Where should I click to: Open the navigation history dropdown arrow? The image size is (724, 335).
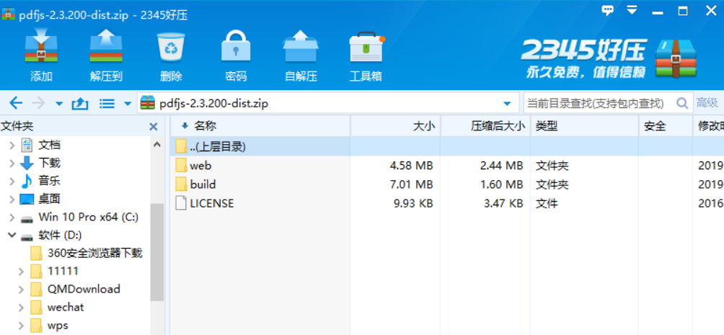click(x=59, y=104)
